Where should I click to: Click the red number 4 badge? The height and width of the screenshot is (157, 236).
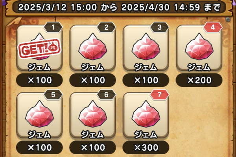213,27
